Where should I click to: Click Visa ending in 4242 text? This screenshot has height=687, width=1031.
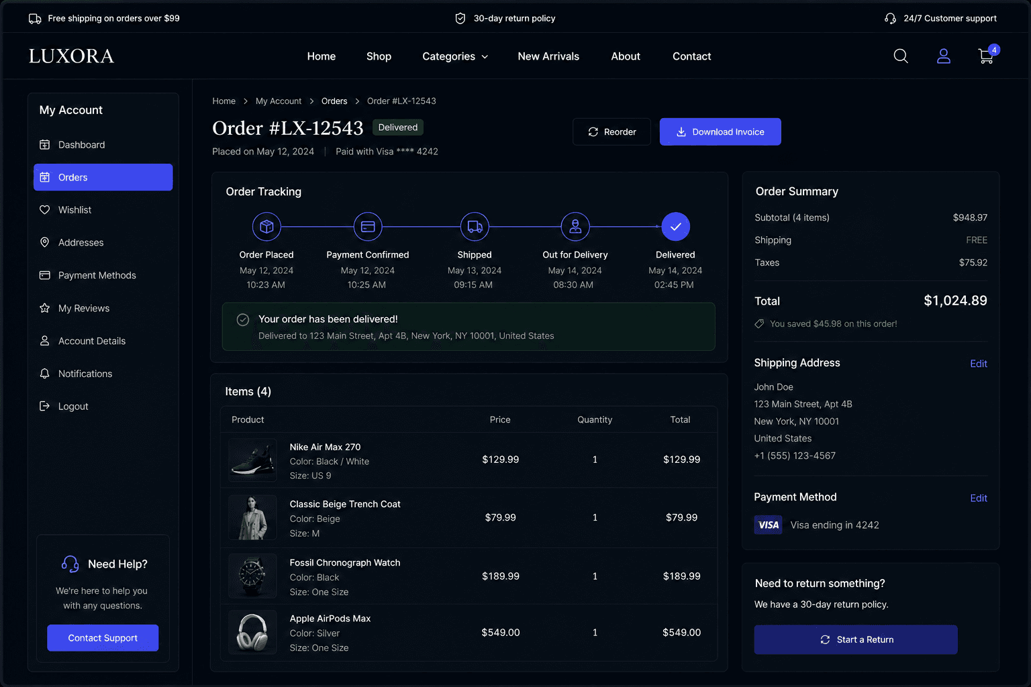click(x=834, y=525)
